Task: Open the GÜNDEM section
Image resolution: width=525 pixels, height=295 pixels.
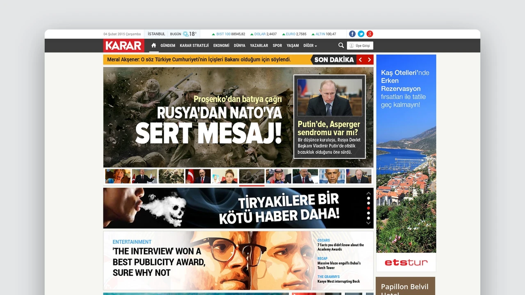Action: point(168,46)
